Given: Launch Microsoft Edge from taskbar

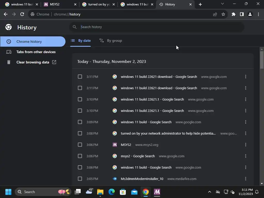Looking at the screenshot, I should [x=111, y=192].
